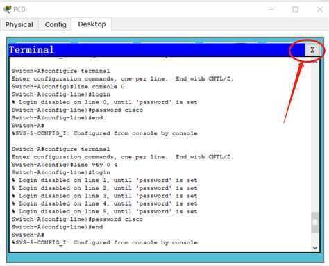Click the scrollbar track above the thumb
Screen dimensions: 329x266
point(315,138)
